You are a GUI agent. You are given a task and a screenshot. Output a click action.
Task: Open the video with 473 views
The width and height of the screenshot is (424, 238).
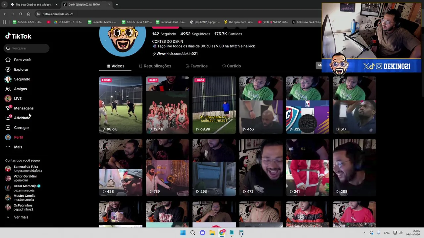261,168
